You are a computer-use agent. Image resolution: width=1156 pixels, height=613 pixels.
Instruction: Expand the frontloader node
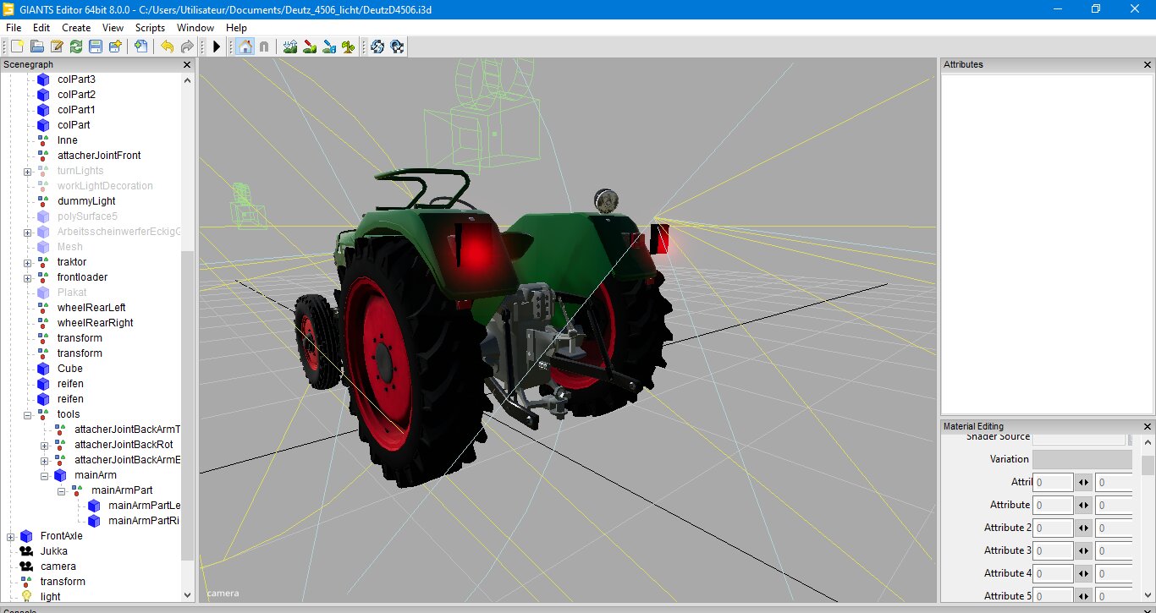(x=27, y=277)
